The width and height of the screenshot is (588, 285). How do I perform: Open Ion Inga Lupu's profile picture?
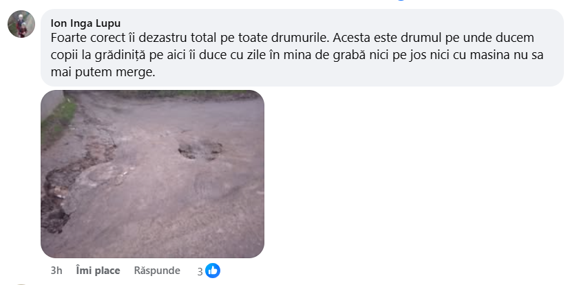pos(21,24)
